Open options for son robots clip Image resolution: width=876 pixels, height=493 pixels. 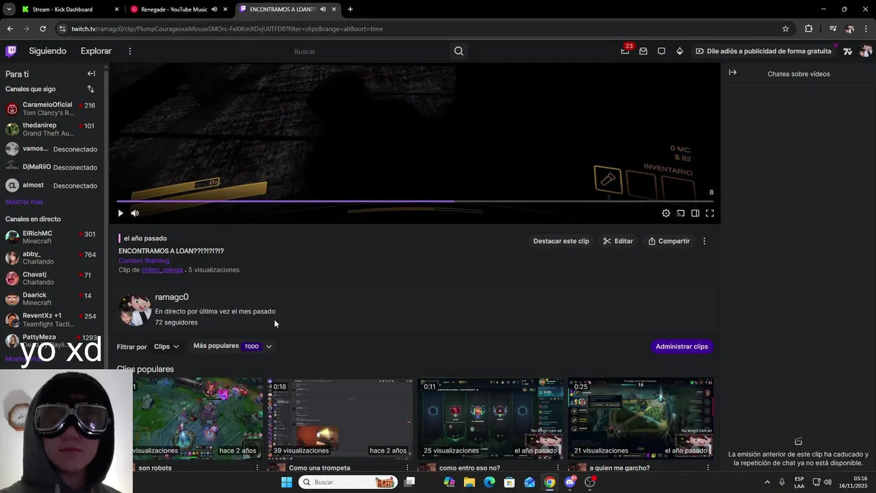[x=257, y=468]
